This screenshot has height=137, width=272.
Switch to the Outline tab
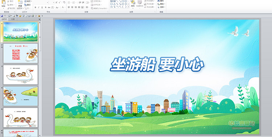point(13,20)
